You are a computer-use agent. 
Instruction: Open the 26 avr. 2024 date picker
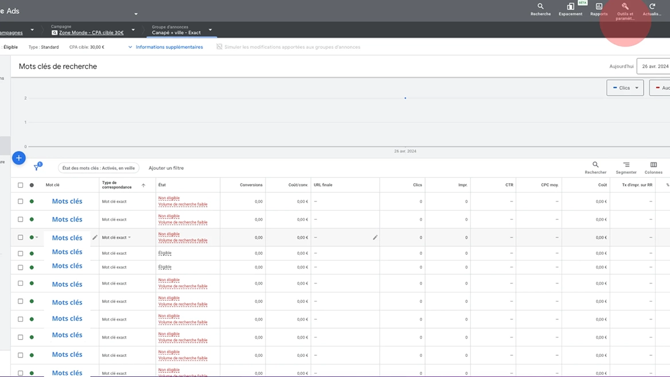point(654,66)
